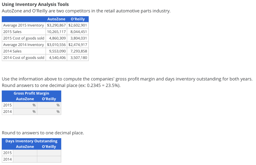Click the Average 2015 Inventory row label
The height and width of the screenshot is (165, 256).
click(x=23, y=25)
